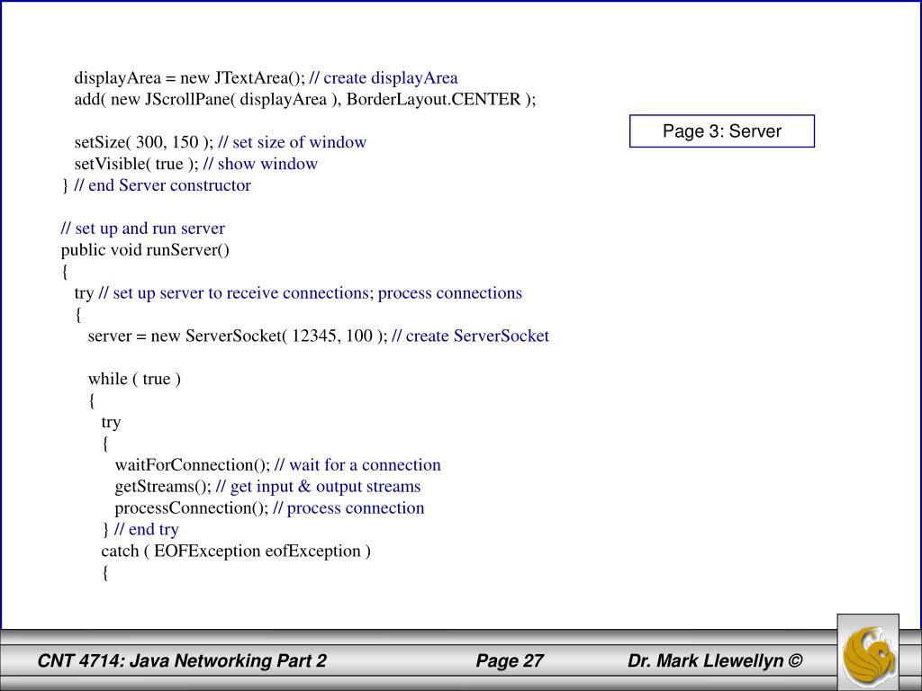Image resolution: width=922 pixels, height=691 pixels.
Task: Click 'catch ( EOFException eofException )'
Action: 236,552
